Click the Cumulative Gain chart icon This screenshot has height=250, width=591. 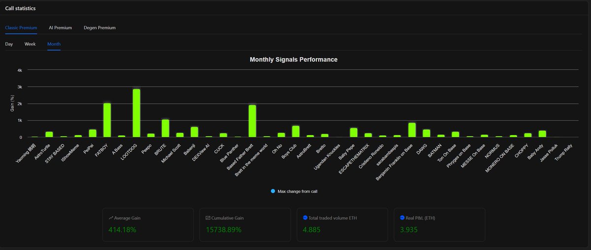(208, 218)
